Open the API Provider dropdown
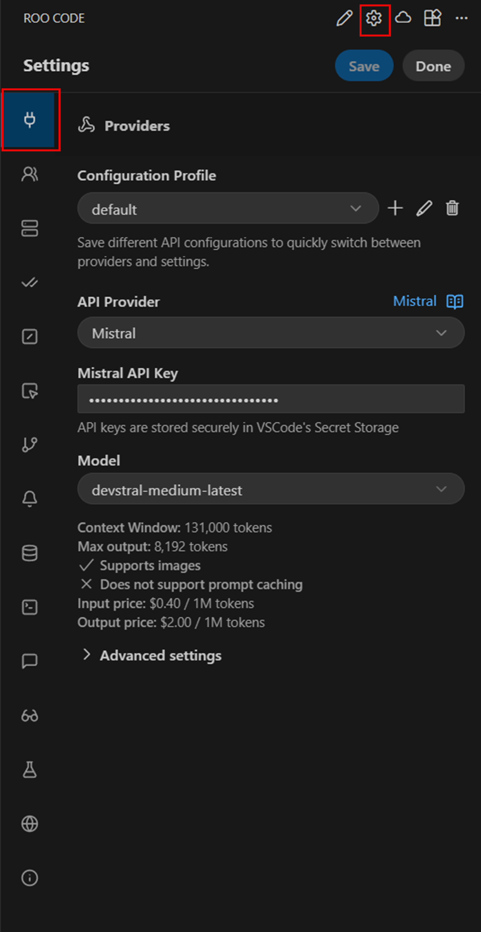Image resolution: width=481 pixels, height=932 pixels. [271, 333]
